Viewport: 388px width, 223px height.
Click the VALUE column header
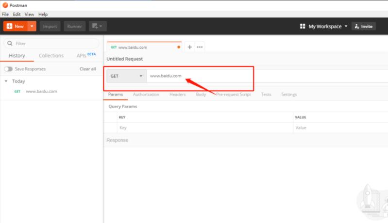click(x=301, y=117)
